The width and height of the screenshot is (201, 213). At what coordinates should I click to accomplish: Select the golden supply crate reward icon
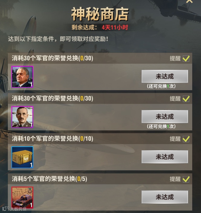coord(22,157)
